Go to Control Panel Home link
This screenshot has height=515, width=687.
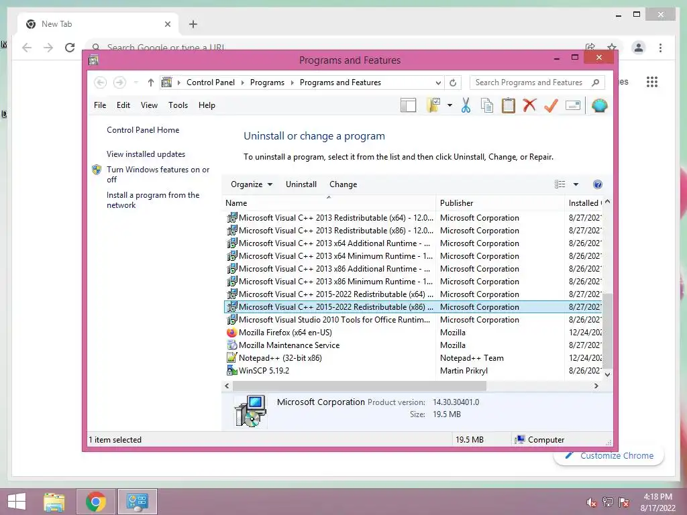point(143,130)
